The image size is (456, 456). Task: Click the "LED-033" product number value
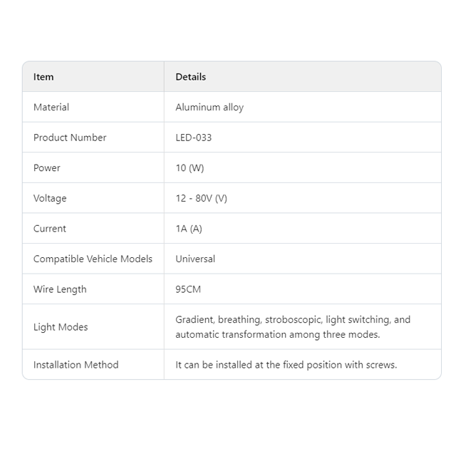tap(194, 138)
